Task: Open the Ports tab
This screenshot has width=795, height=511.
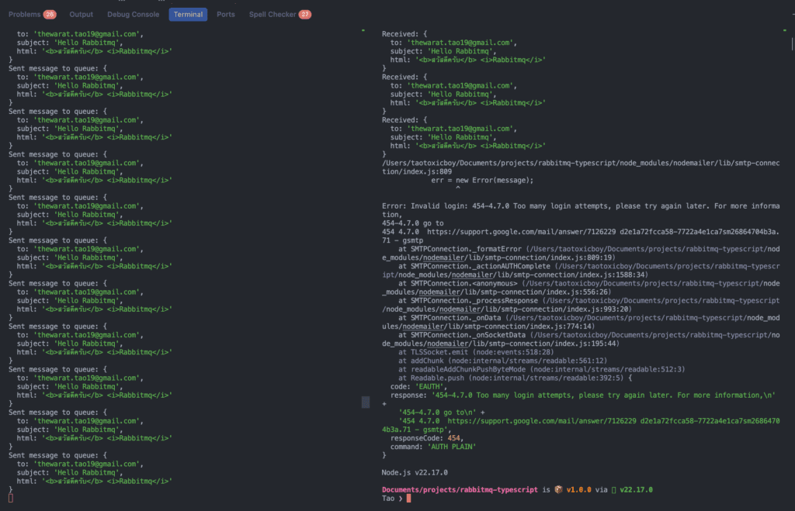Action: (226, 14)
